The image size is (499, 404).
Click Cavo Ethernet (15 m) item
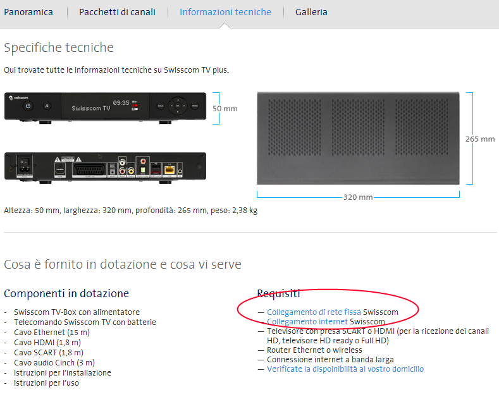(52, 333)
